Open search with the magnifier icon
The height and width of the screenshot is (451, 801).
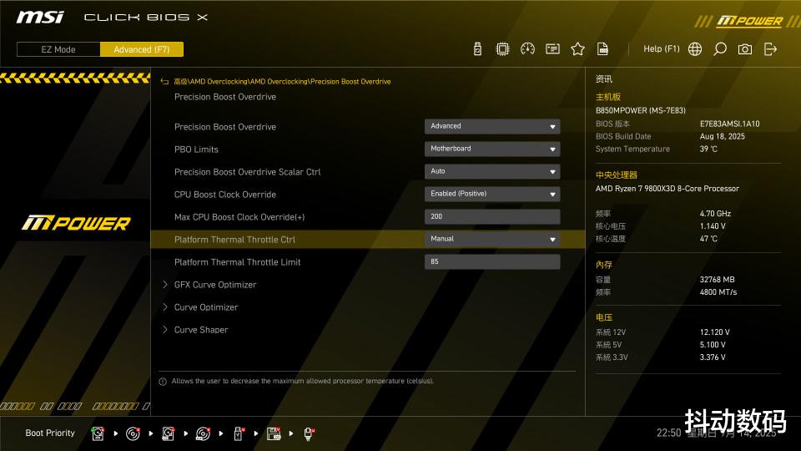[720, 49]
